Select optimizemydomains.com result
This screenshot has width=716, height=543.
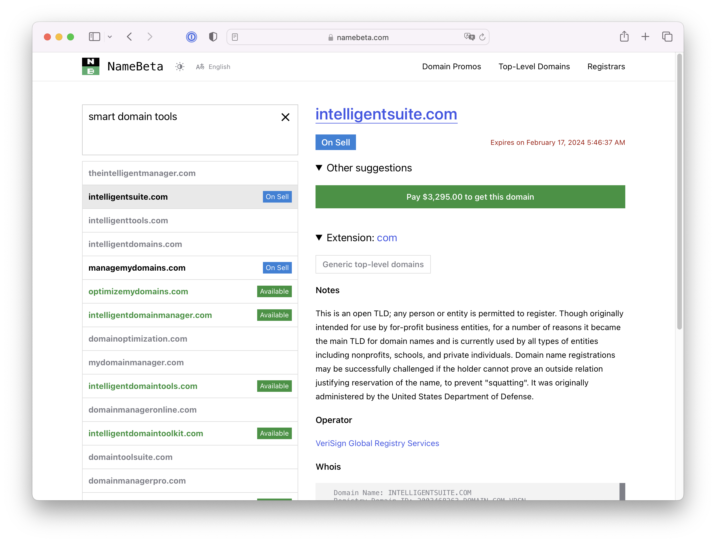[x=190, y=291]
